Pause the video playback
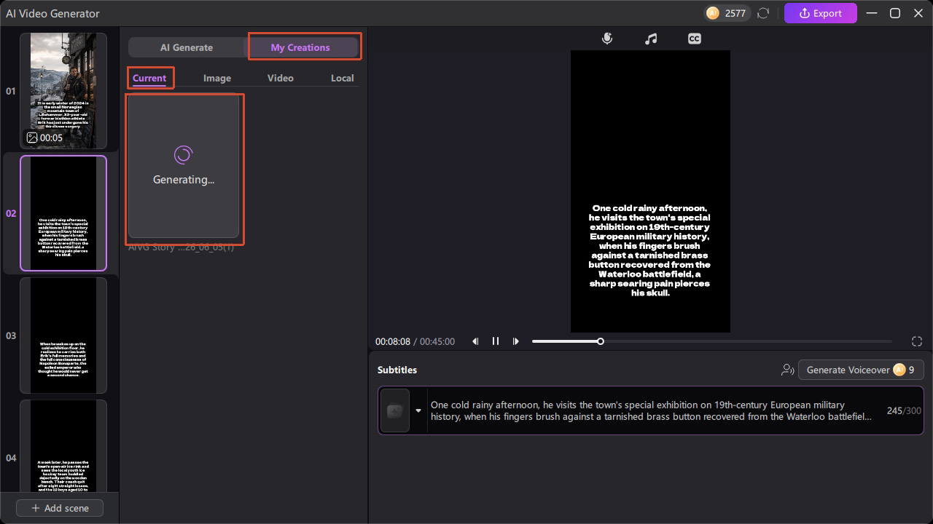 [x=496, y=341]
